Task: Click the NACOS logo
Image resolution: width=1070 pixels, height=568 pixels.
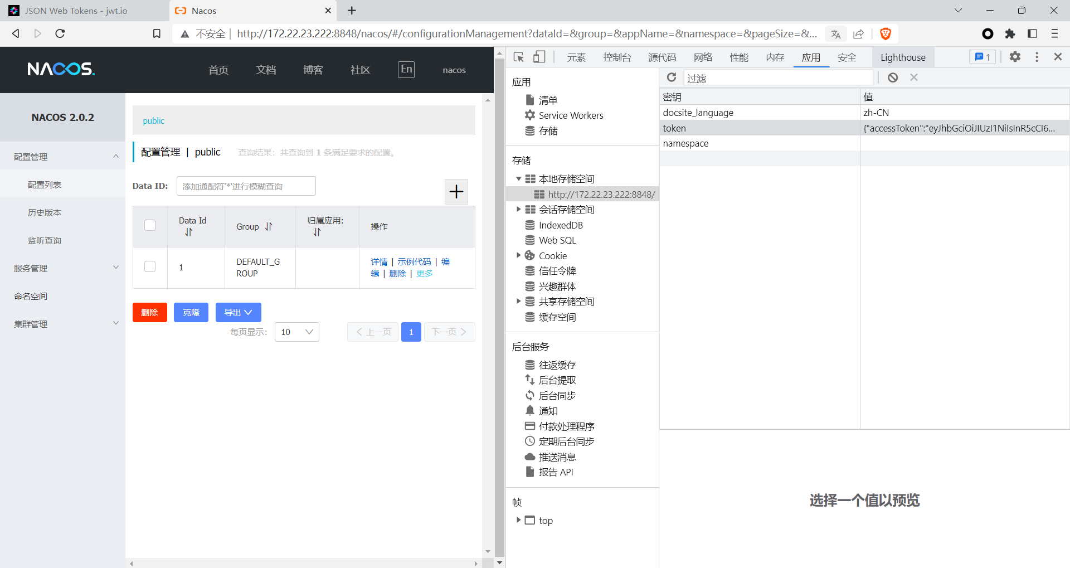Action: pos(61,69)
